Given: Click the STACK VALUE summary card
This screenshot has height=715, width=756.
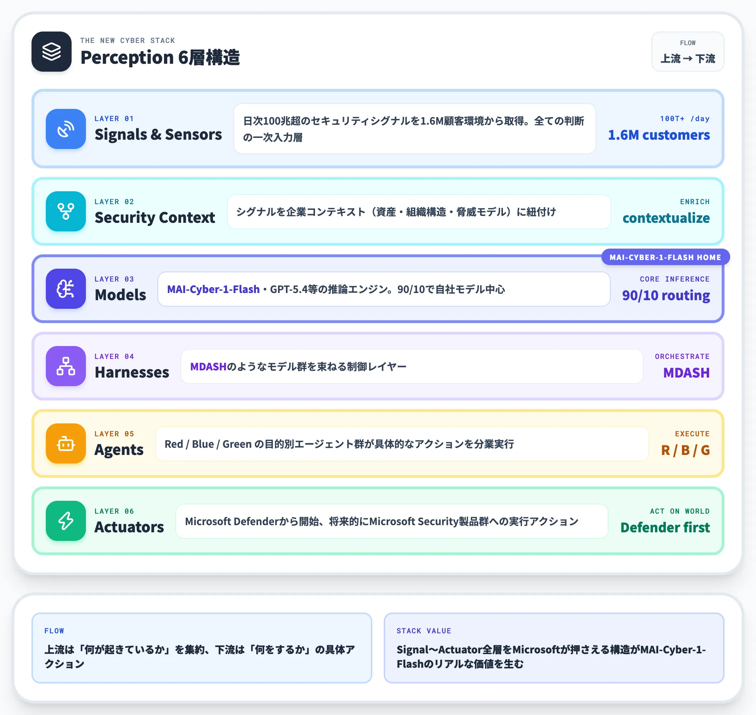Looking at the screenshot, I should (x=554, y=648).
